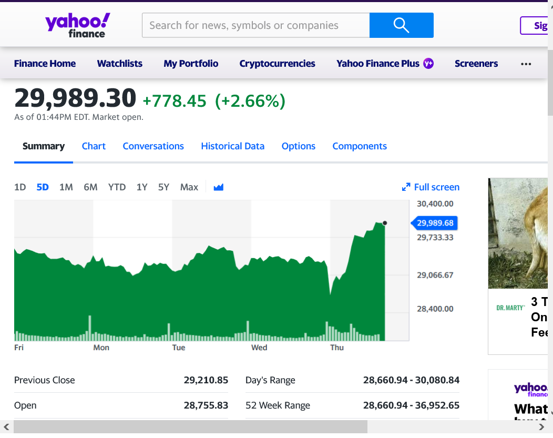The image size is (553, 438).
Task: Open the Dr. Marty ad image
Action: [518, 233]
